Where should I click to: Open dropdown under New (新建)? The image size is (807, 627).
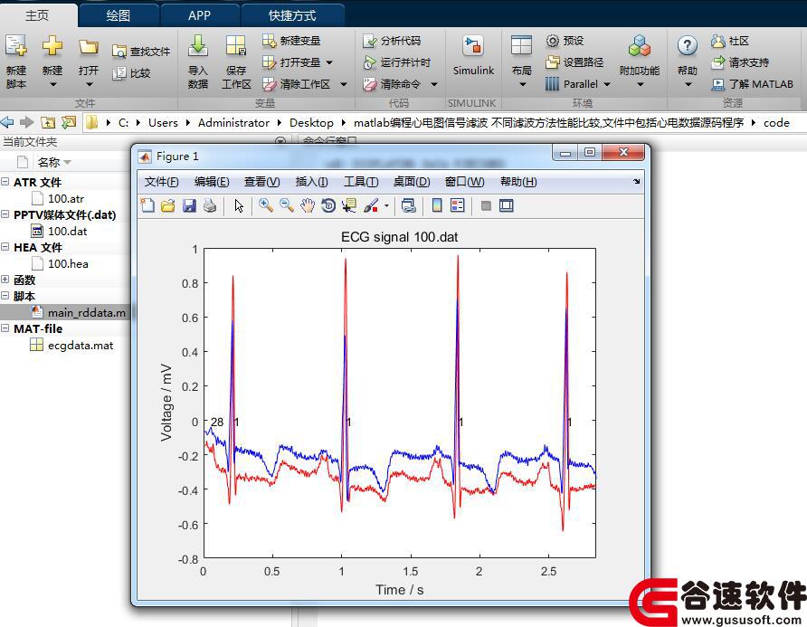[x=52, y=84]
